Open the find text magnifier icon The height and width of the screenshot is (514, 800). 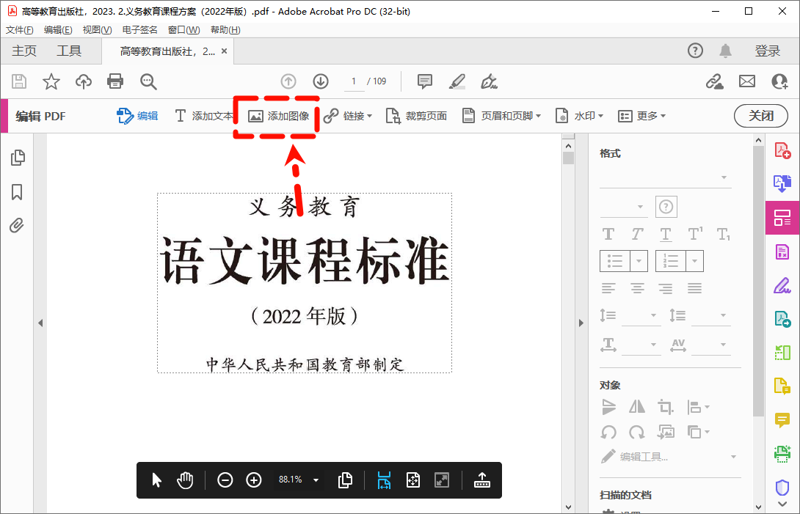tap(148, 81)
